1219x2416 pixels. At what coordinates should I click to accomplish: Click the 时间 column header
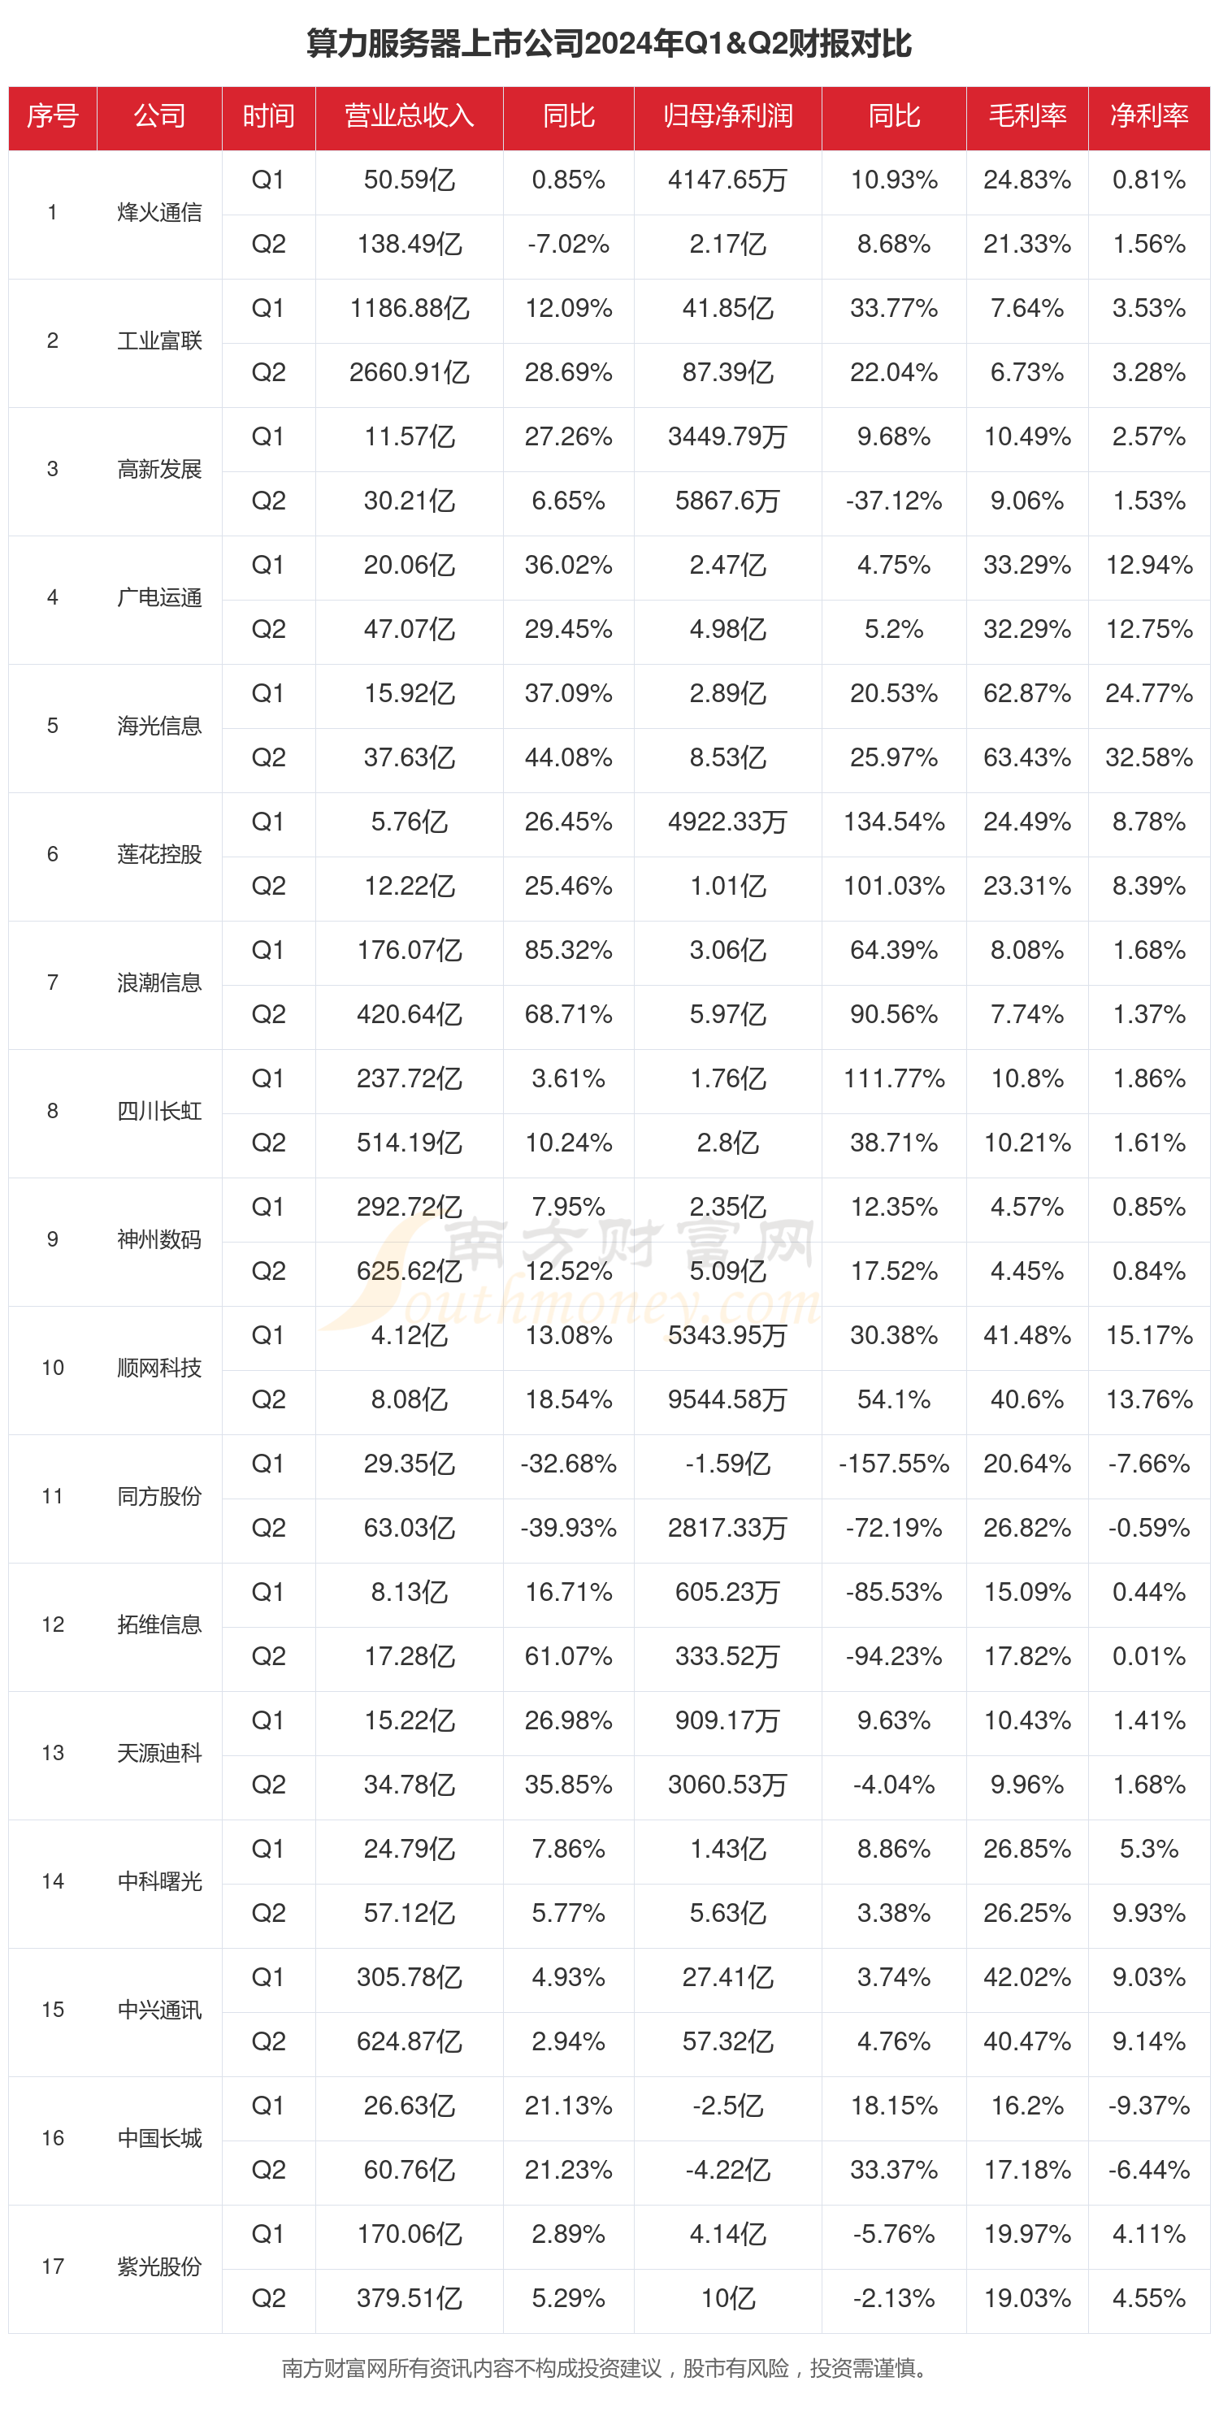268,116
